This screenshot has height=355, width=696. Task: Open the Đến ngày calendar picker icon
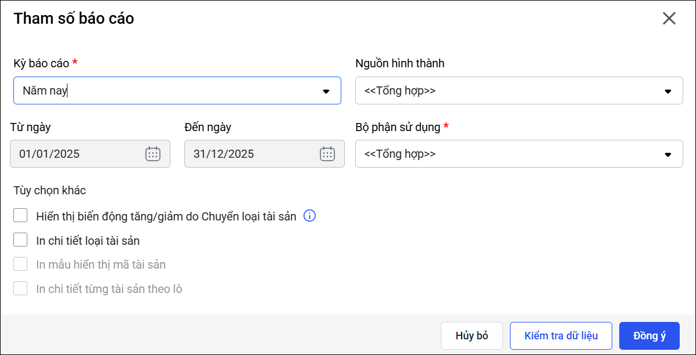click(x=327, y=154)
